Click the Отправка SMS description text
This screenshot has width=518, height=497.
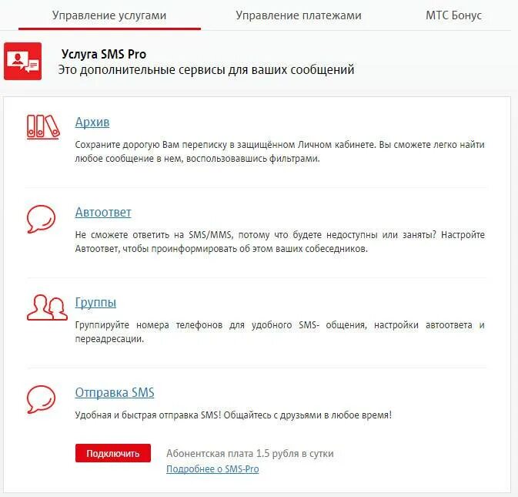(233, 415)
